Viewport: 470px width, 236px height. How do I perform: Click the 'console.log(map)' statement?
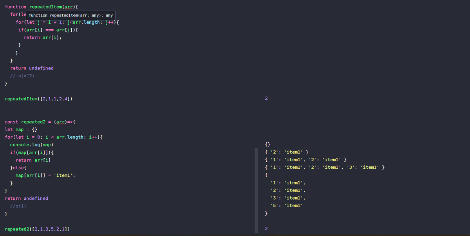point(32,145)
